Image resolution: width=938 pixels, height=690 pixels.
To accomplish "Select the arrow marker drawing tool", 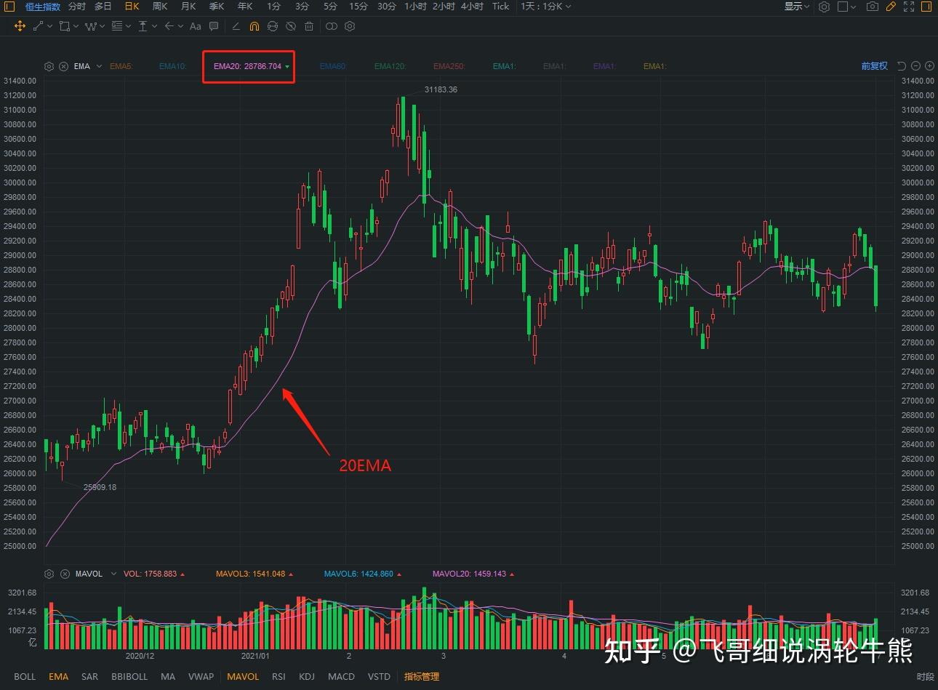I will pyautogui.click(x=169, y=26).
